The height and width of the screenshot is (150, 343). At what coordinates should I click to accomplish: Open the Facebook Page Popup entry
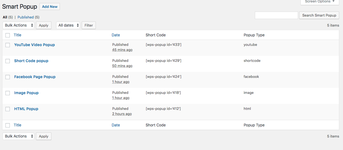point(35,77)
